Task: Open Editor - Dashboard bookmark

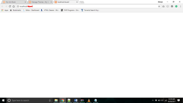Action: 31,10
